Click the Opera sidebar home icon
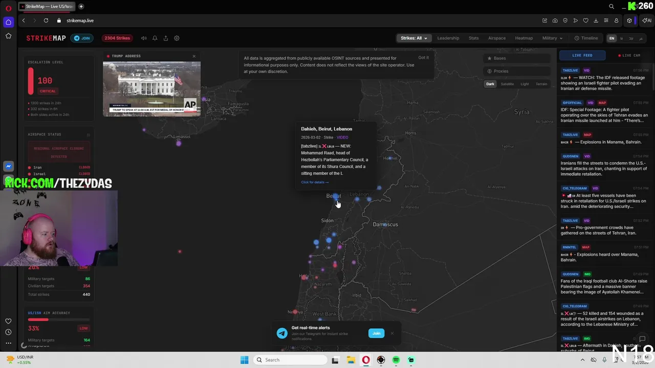Viewport: 655px width, 368px height. (x=8, y=22)
